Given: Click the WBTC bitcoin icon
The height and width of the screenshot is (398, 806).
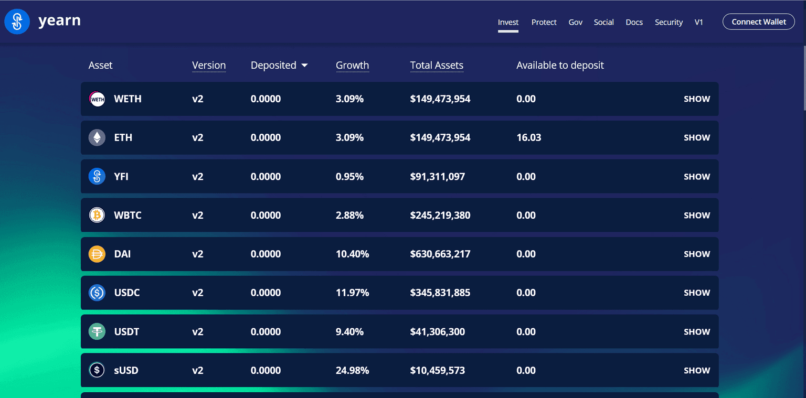Looking at the screenshot, I should click(97, 216).
